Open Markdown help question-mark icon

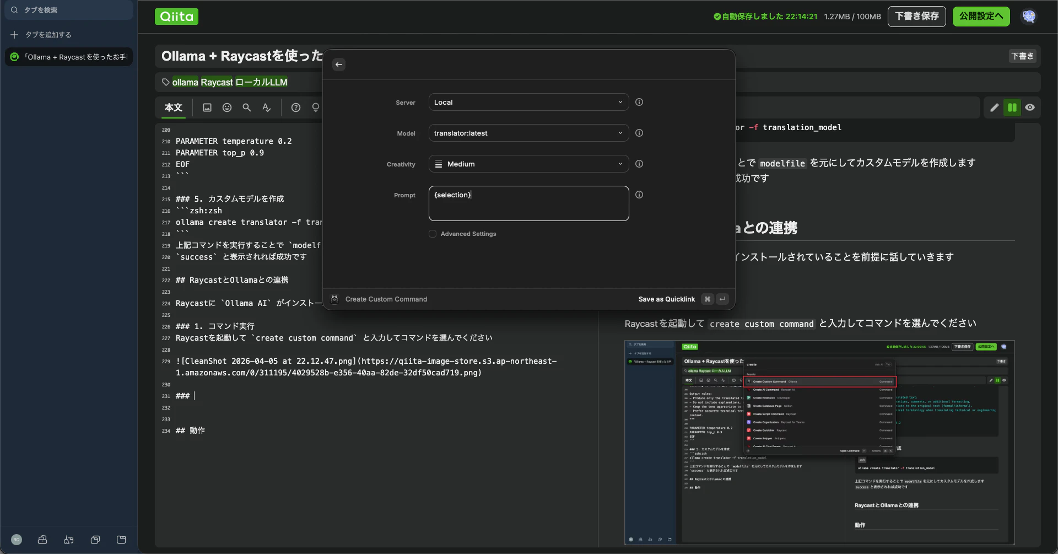click(x=296, y=107)
